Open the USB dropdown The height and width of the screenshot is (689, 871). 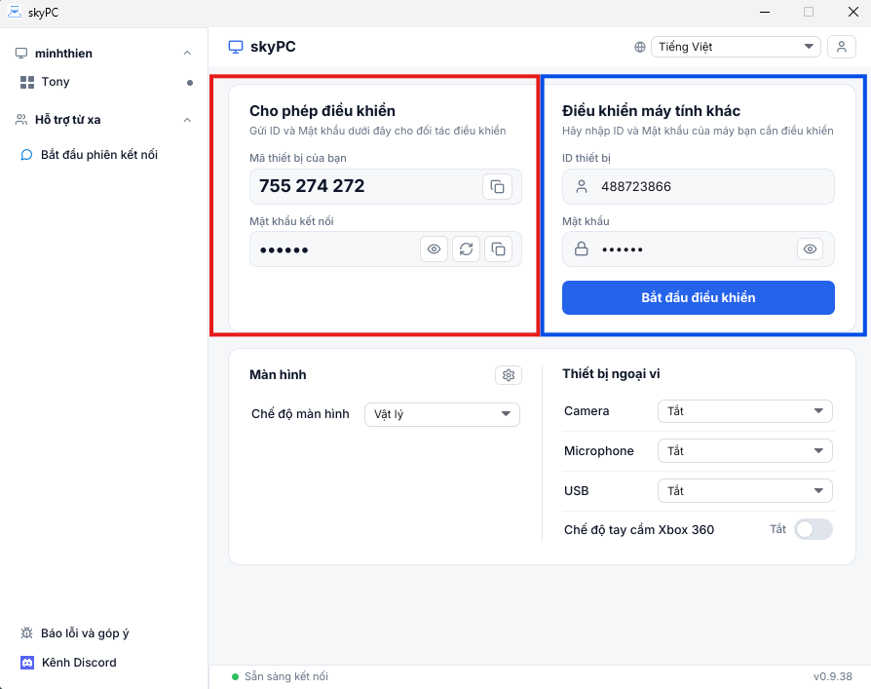coord(745,490)
